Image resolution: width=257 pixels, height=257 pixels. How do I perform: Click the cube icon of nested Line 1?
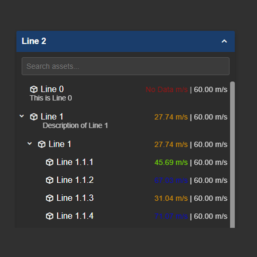pyautogui.click(x=42, y=144)
